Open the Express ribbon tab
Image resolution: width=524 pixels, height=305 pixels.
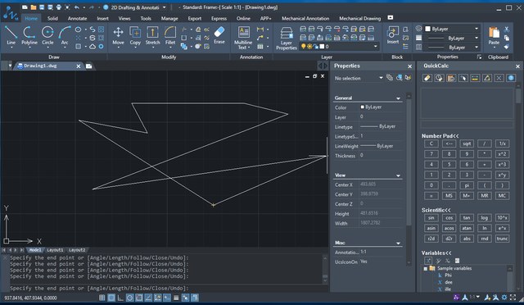[x=219, y=18]
